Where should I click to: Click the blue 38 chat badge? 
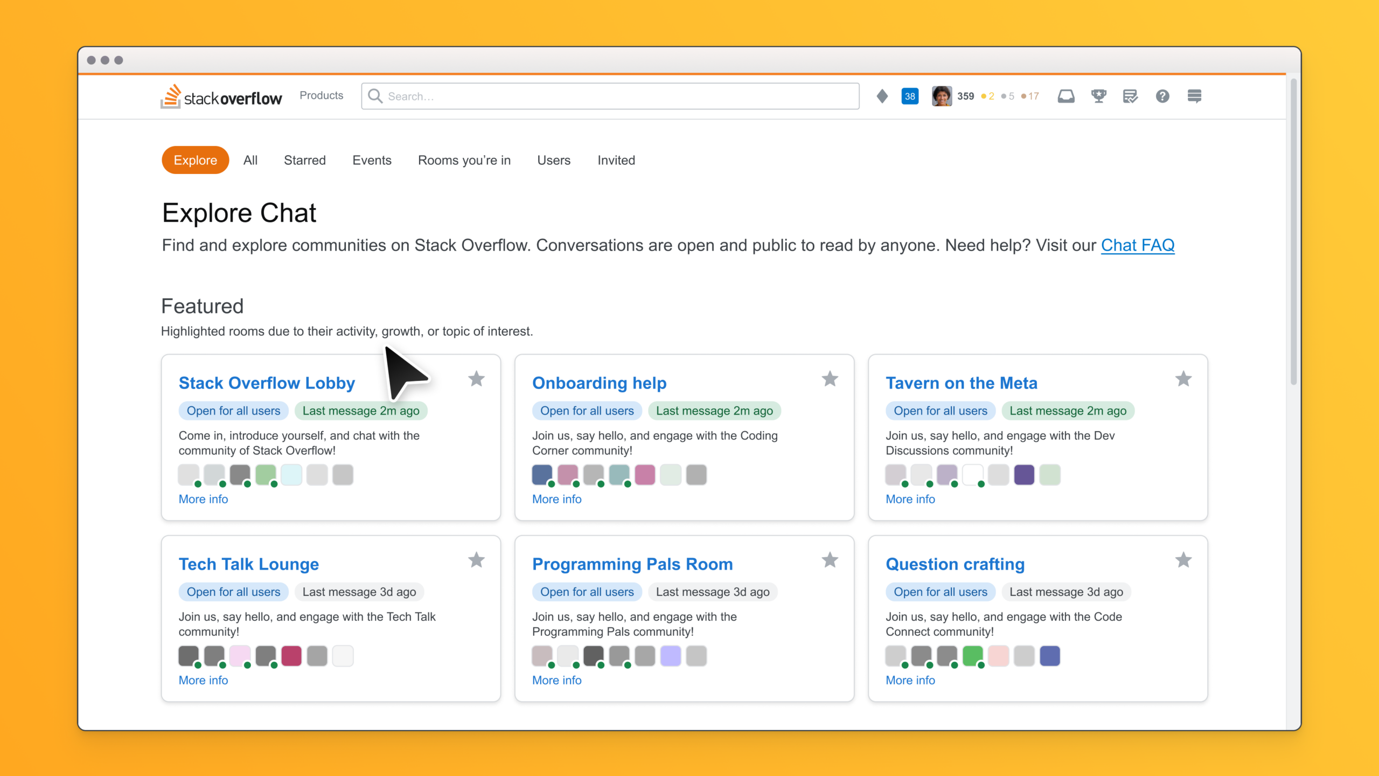(909, 96)
